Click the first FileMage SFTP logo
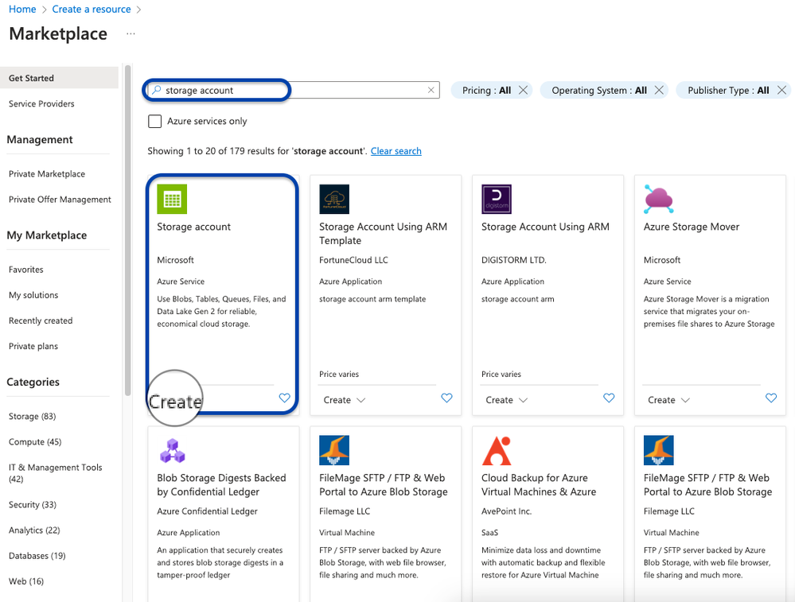Image resolution: width=795 pixels, height=602 pixels. pyautogui.click(x=334, y=450)
